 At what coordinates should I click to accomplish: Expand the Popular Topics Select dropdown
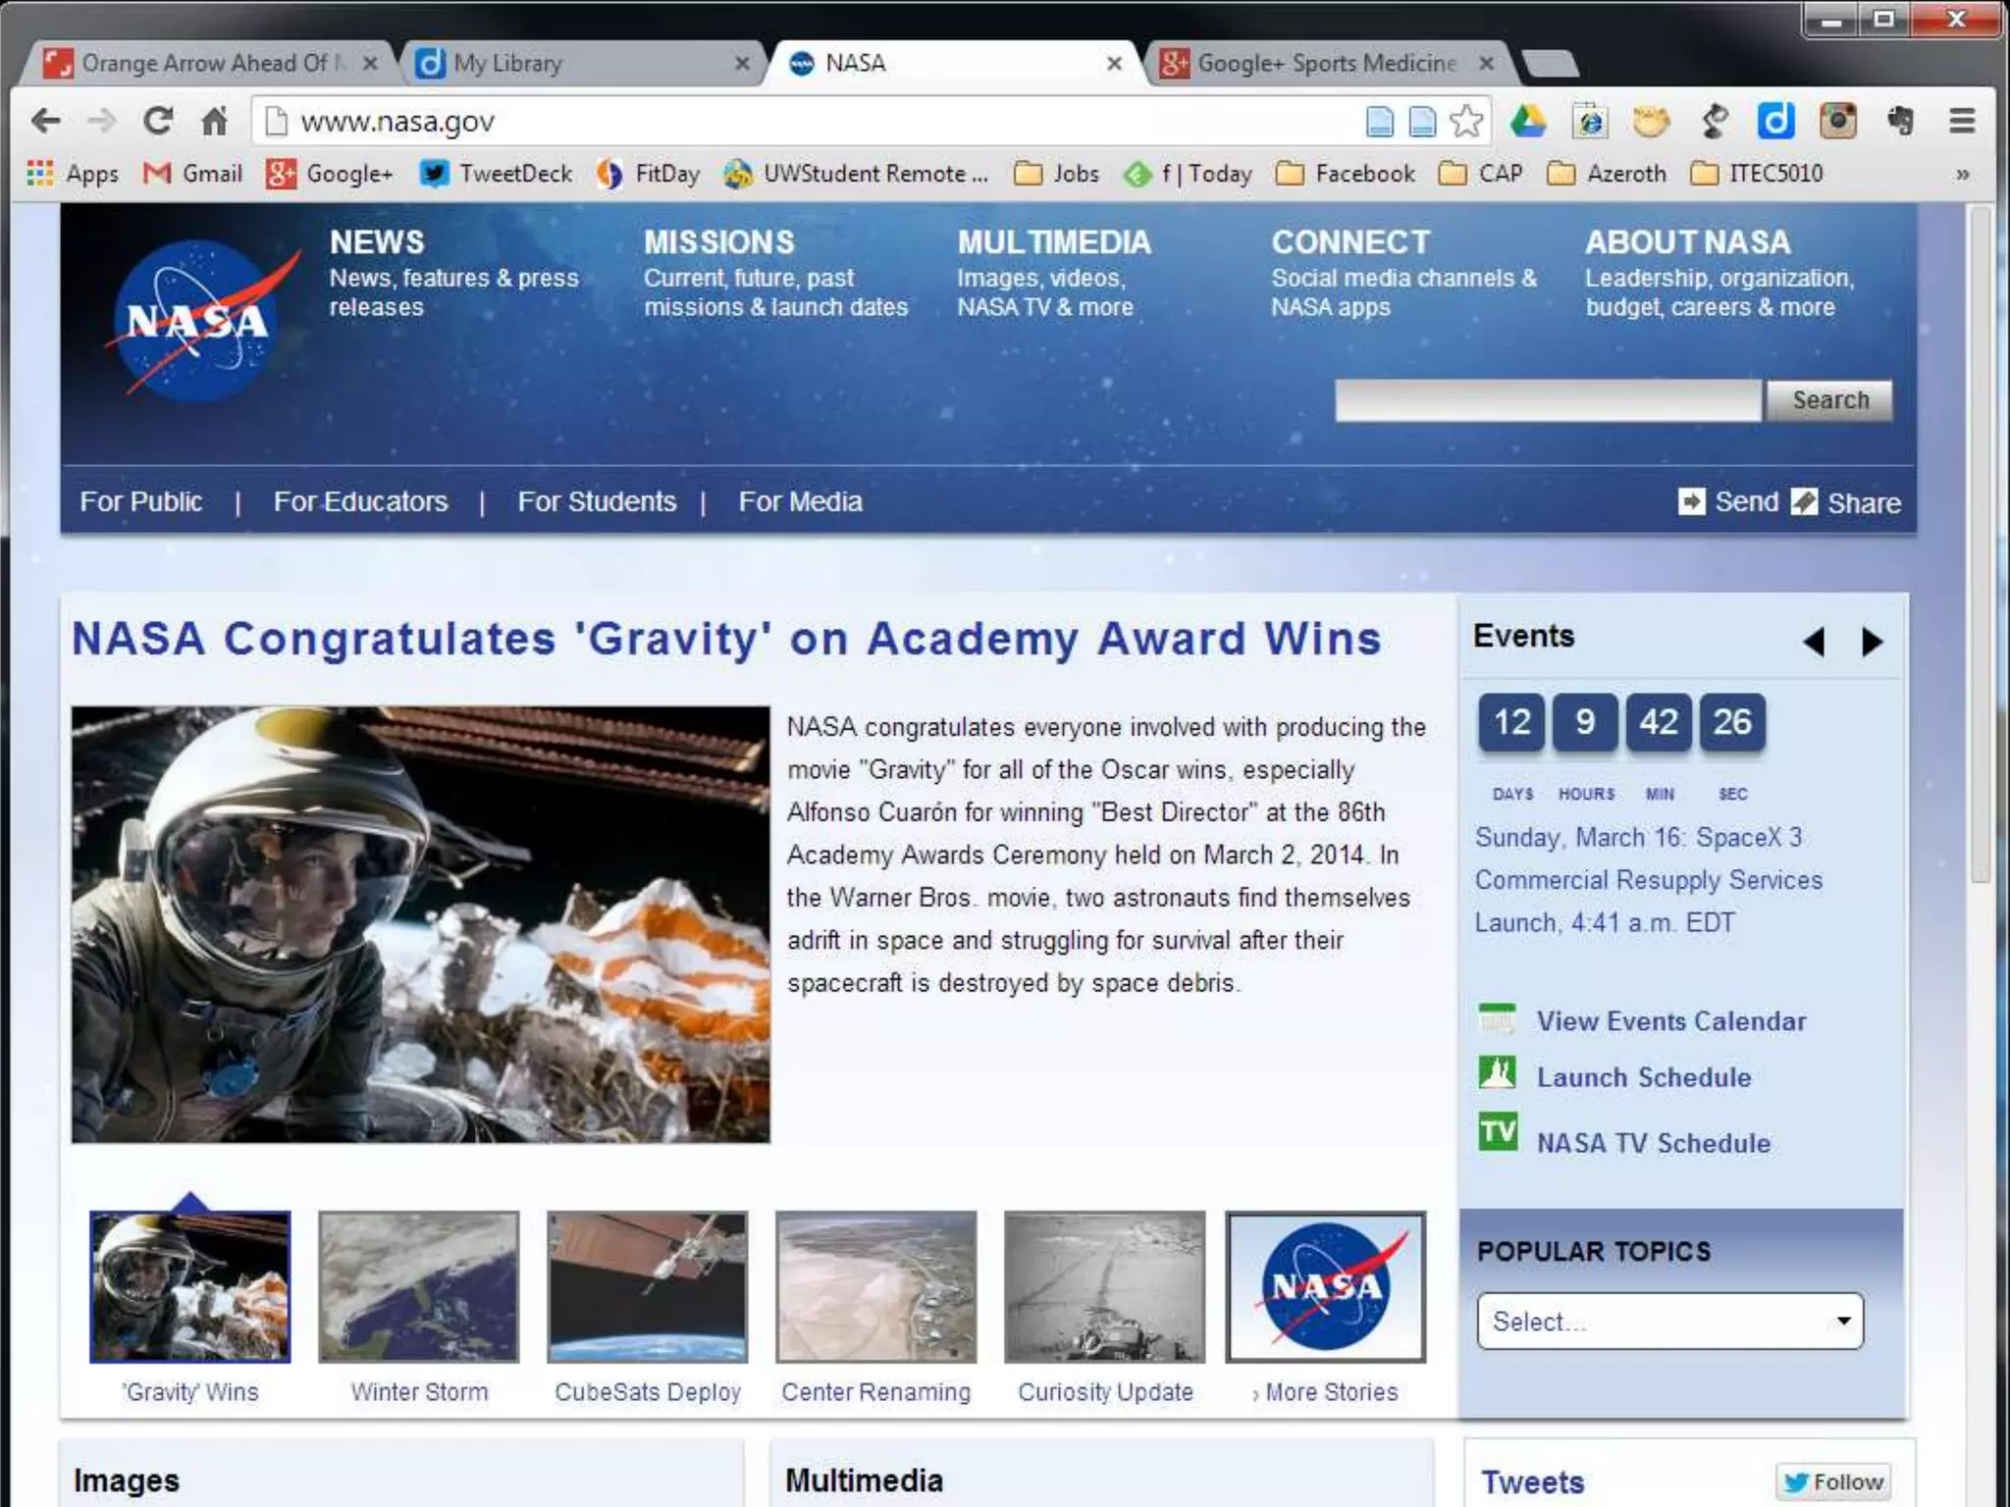[1669, 1321]
